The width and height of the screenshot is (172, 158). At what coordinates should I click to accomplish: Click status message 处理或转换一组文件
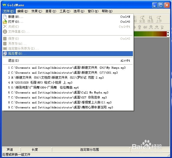[16, 155]
